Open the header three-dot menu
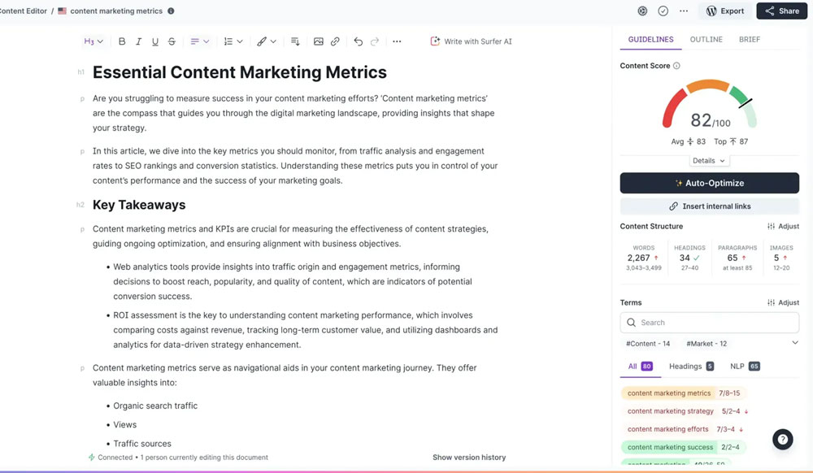The height and width of the screenshot is (473, 813). pyautogui.click(x=684, y=11)
